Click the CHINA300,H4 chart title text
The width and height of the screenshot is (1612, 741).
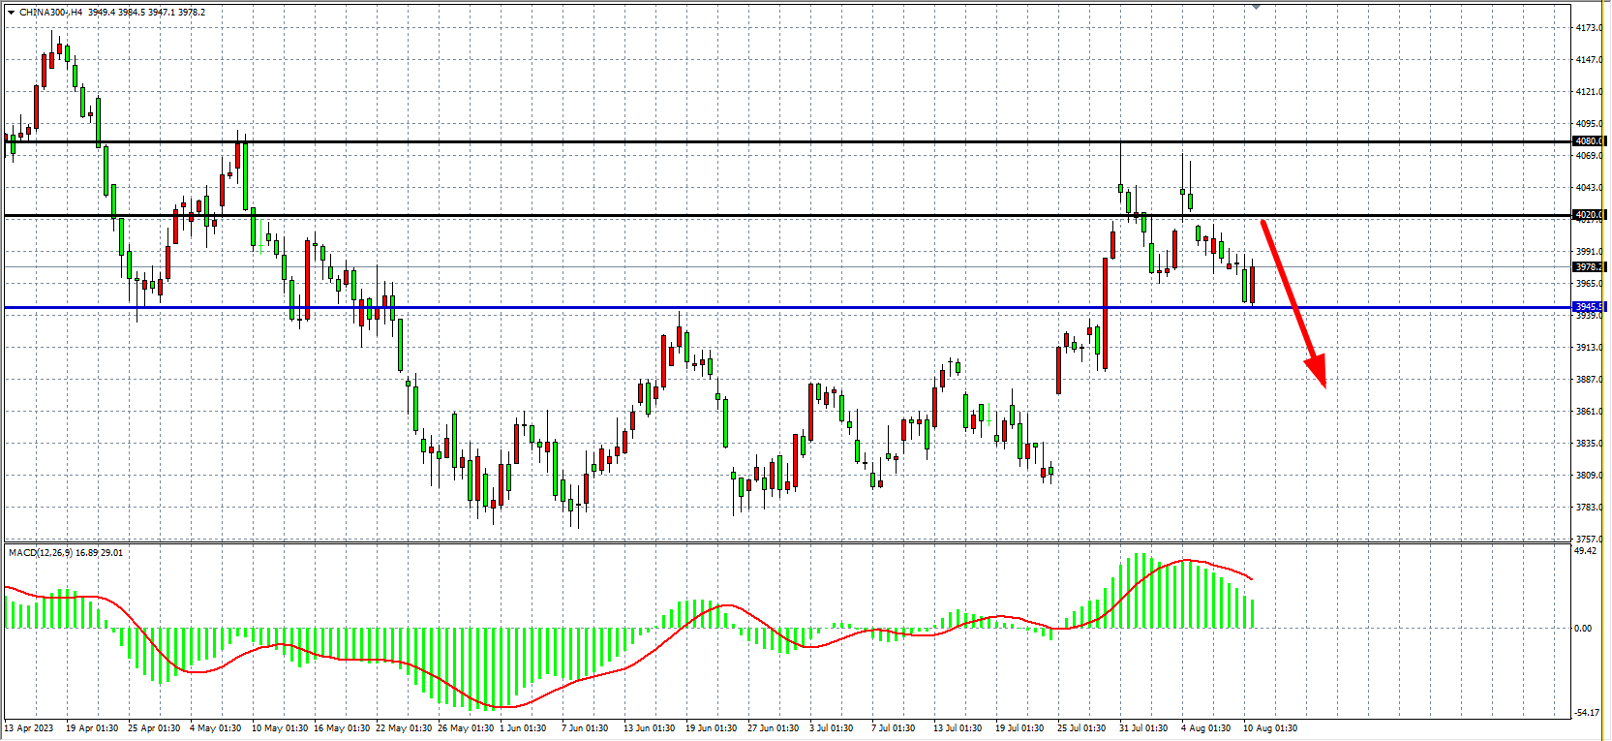(51, 13)
